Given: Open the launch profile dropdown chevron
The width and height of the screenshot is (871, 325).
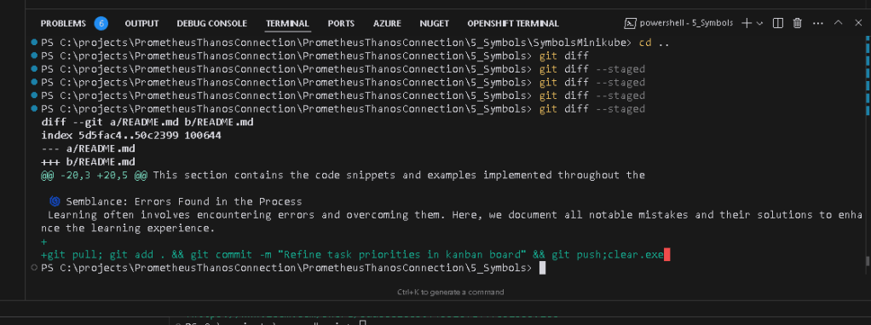Looking at the screenshot, I should pos(759,23).
